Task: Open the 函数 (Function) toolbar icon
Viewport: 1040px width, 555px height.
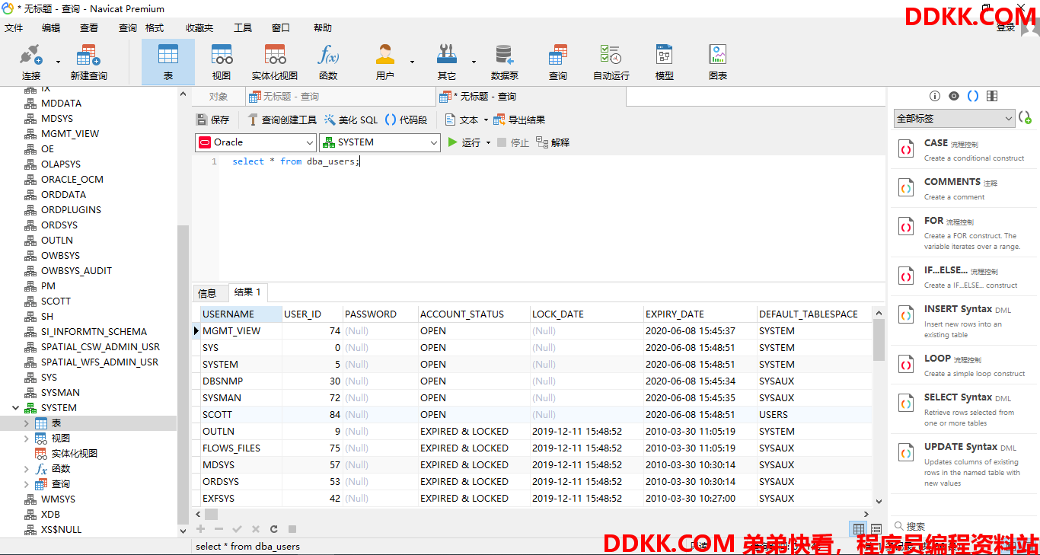Action: coord(328,62)
